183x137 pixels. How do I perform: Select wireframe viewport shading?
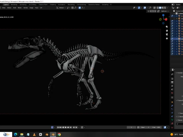pyautogui.click(x=158, y=8)
